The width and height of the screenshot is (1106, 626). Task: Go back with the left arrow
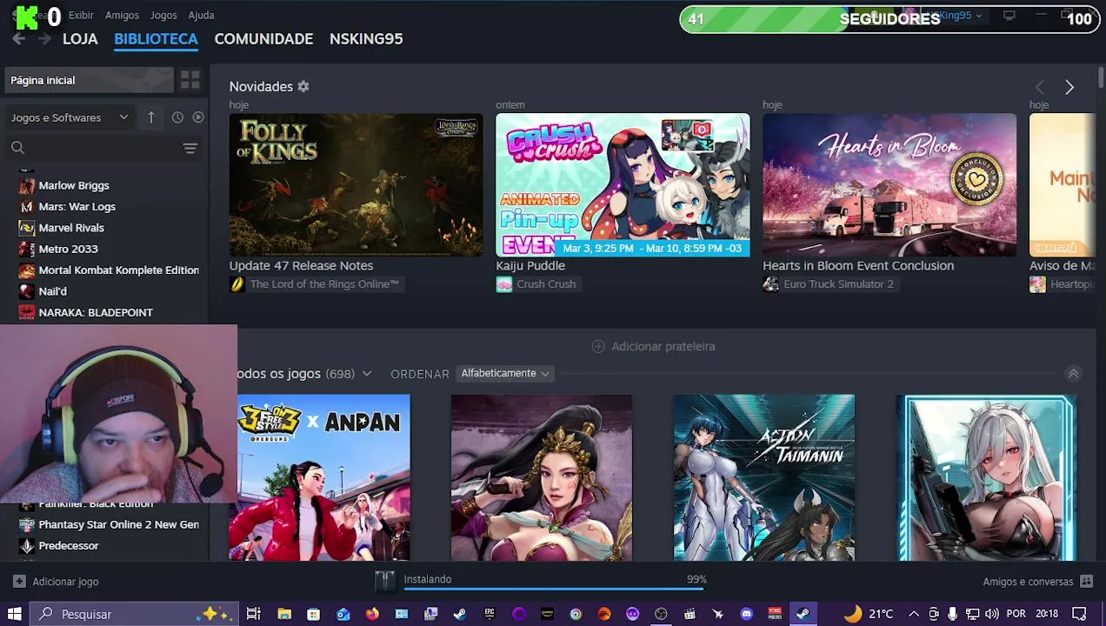(x=18, y=39)
